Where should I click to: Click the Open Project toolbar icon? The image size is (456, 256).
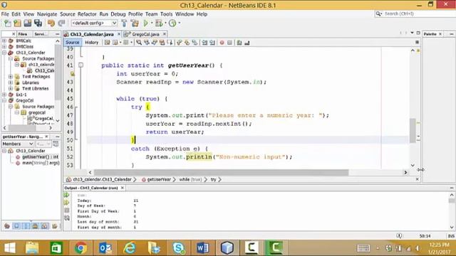(x=28, y=23)
